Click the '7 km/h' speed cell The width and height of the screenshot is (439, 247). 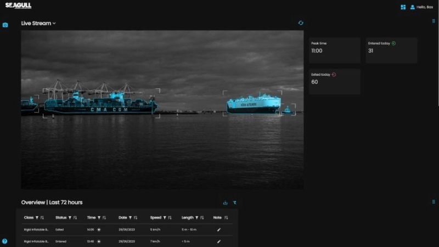tap(155, 242)
